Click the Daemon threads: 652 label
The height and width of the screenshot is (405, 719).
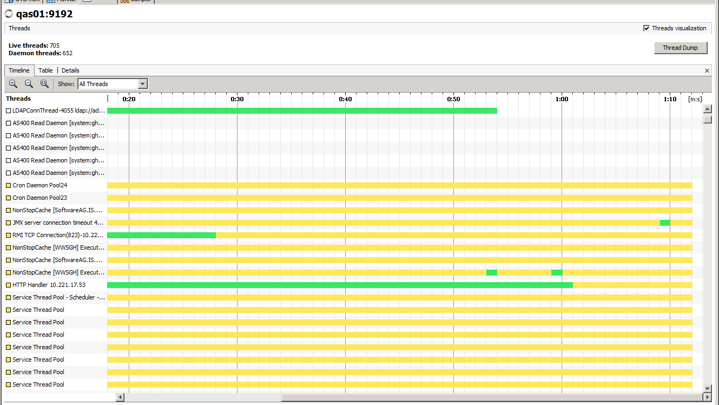(x=41, y=53)
